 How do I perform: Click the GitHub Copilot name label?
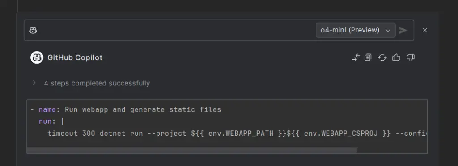75,57
